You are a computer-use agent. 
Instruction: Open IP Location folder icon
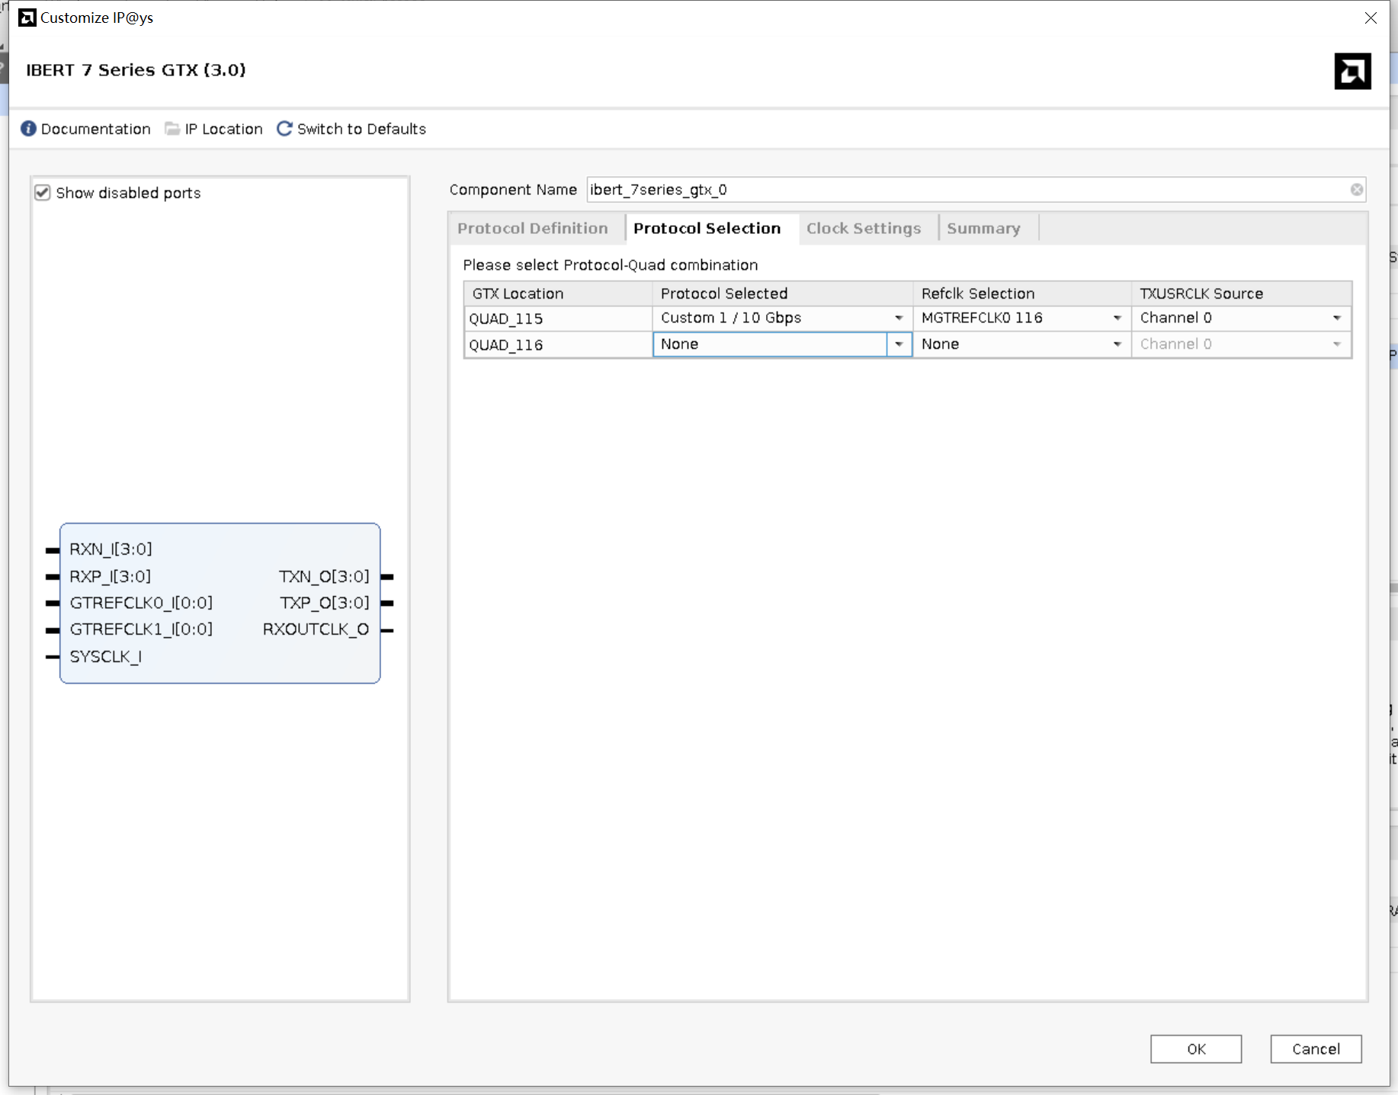click(172, 129)
